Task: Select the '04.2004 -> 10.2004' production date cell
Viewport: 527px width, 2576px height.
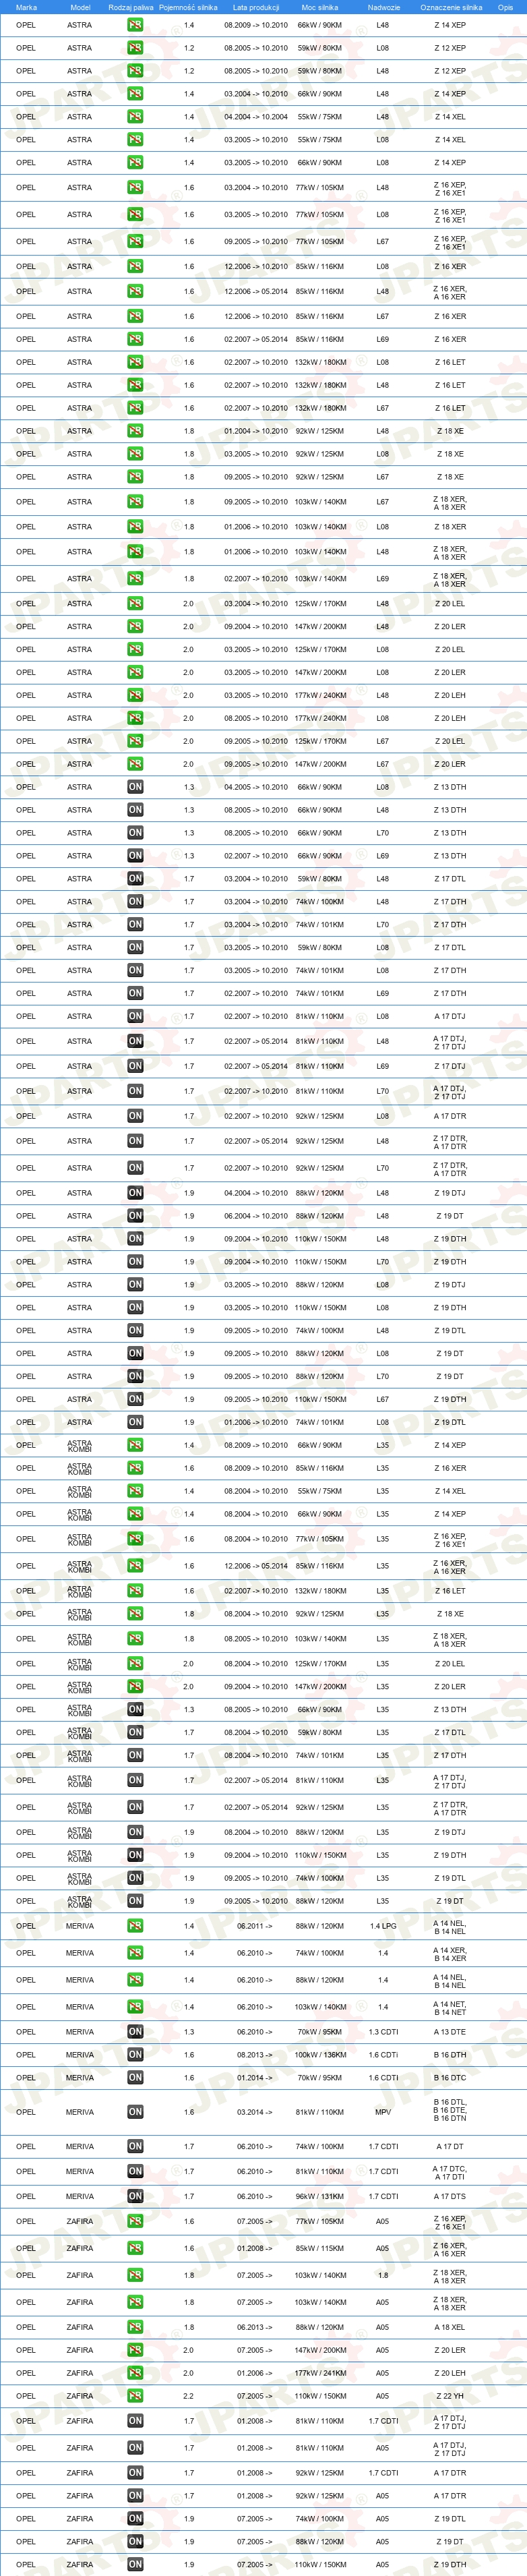Action: (x=255, y=117)
